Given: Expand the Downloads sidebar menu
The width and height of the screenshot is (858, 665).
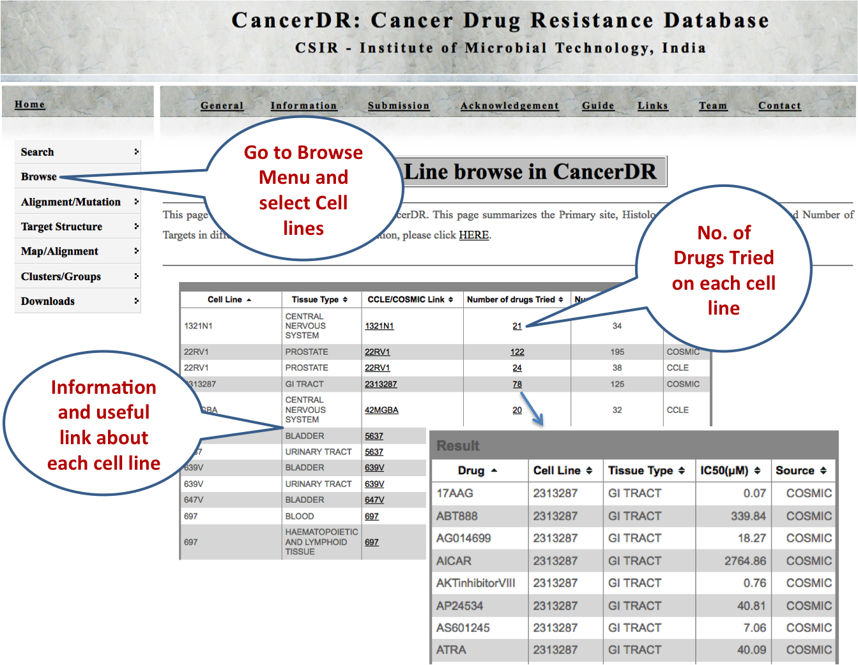Looking at the screenshot, I should click(136, 301).
